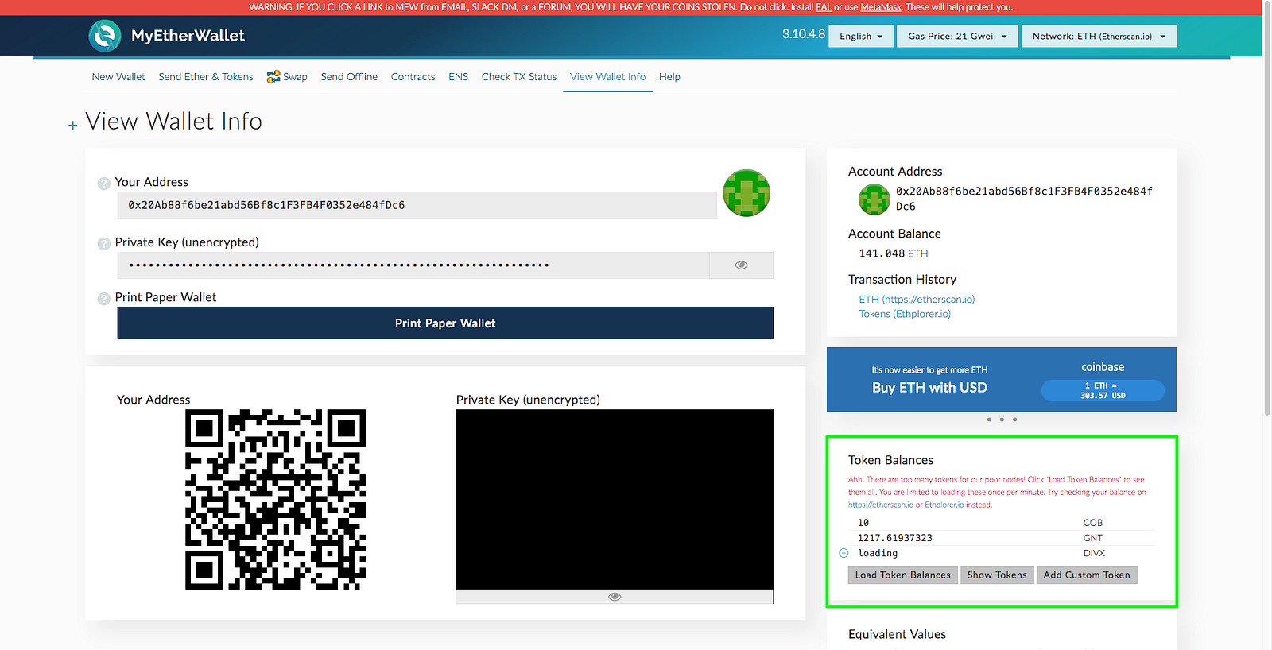The image size is (1272, 650).
Task: Open the Help tab
Action: [669, 77]
